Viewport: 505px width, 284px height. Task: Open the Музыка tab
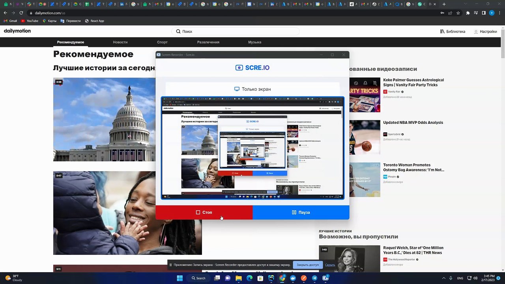click(x=255, y=42)
